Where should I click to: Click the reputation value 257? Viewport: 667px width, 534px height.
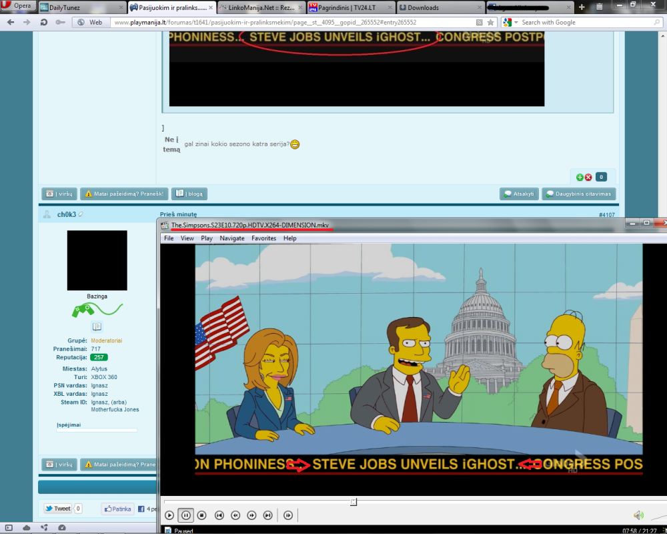(99, 357)
